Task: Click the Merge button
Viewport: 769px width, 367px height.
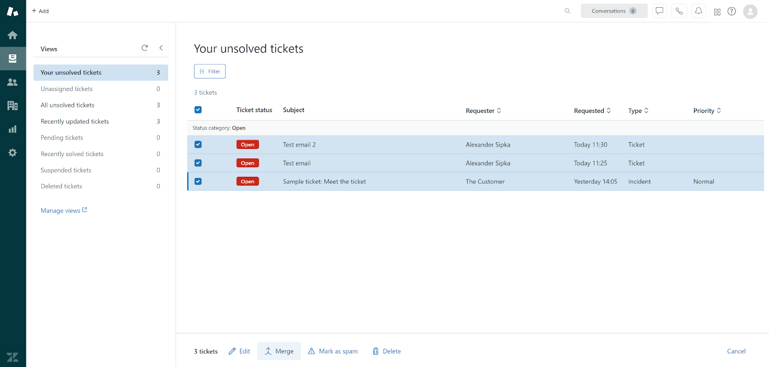Action: pyautogui.click(x=279, y=351)
